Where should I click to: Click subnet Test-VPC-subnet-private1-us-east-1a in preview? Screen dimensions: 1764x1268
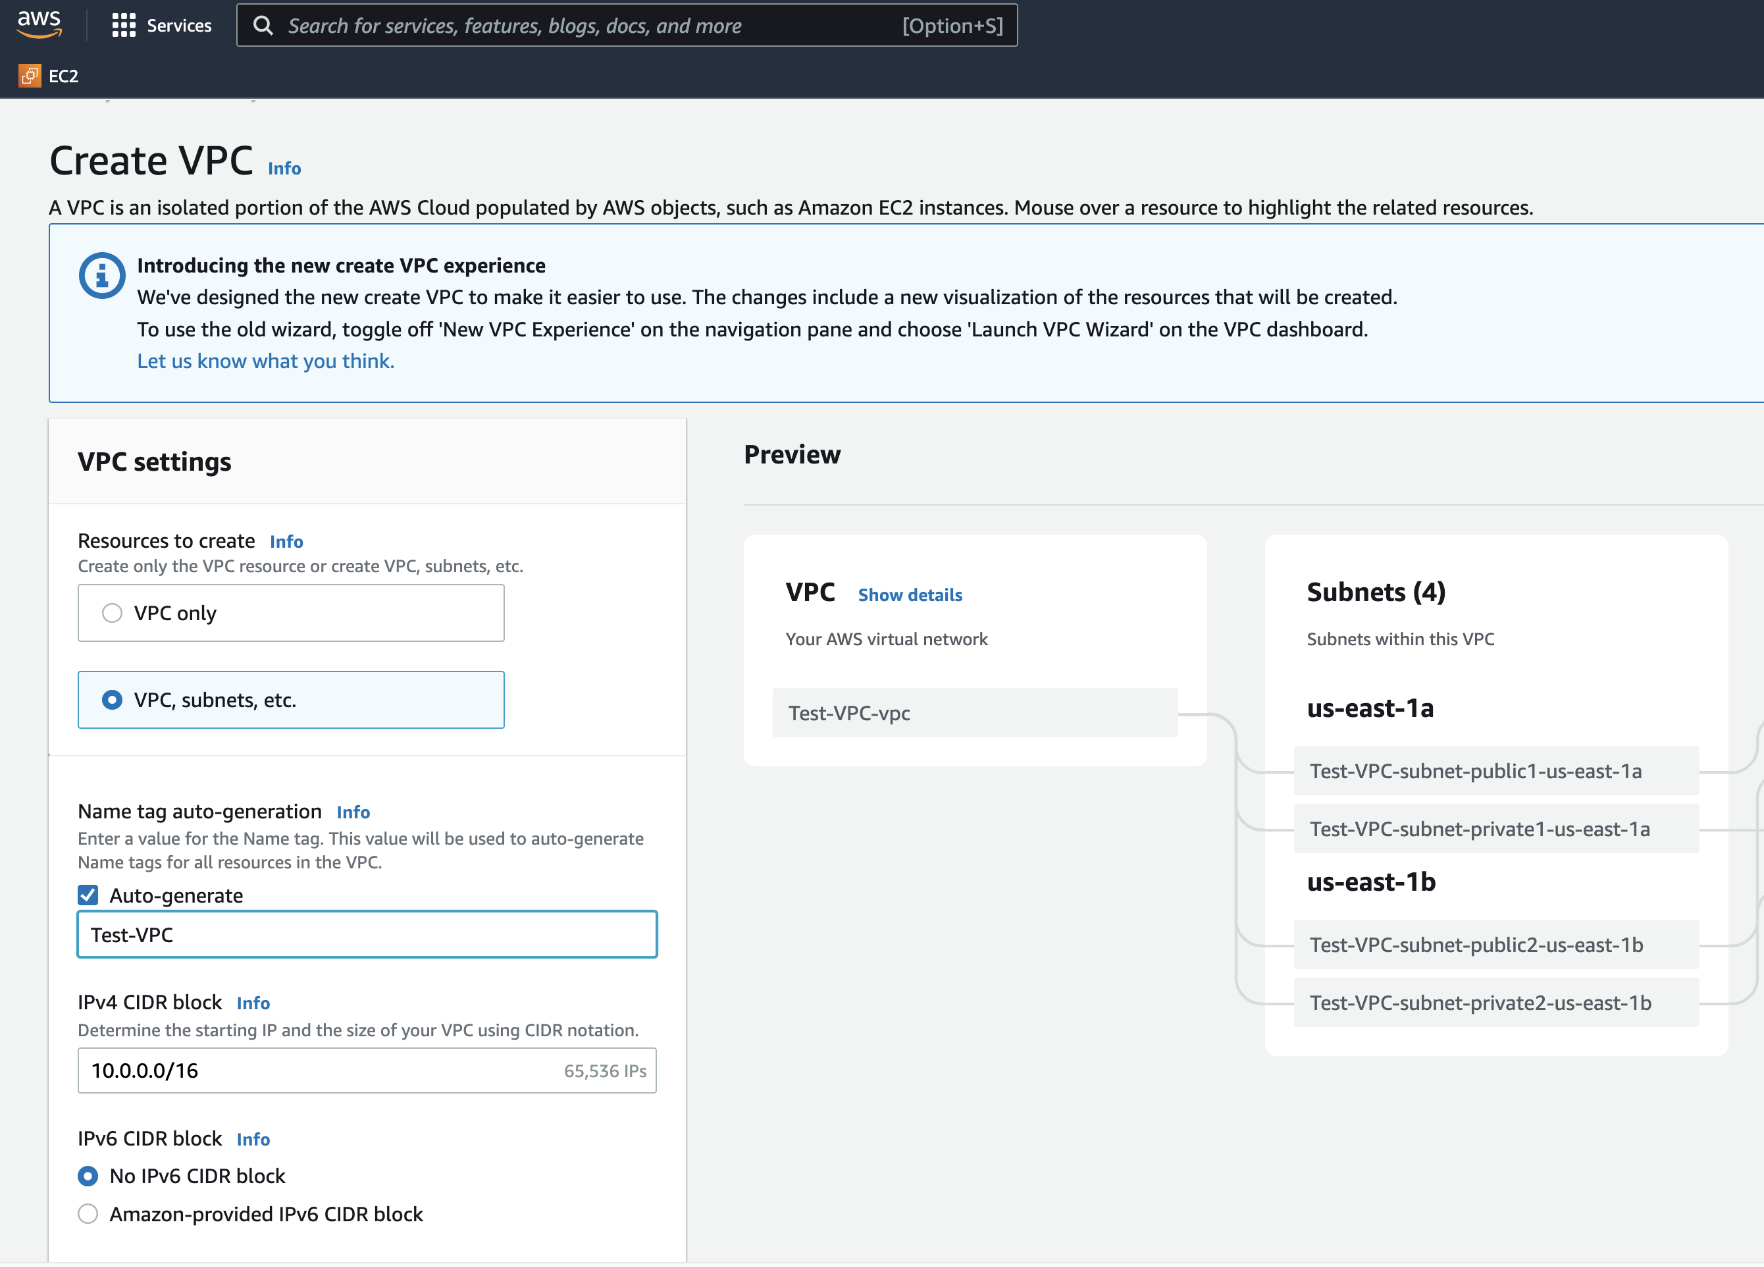[1497, 830]
